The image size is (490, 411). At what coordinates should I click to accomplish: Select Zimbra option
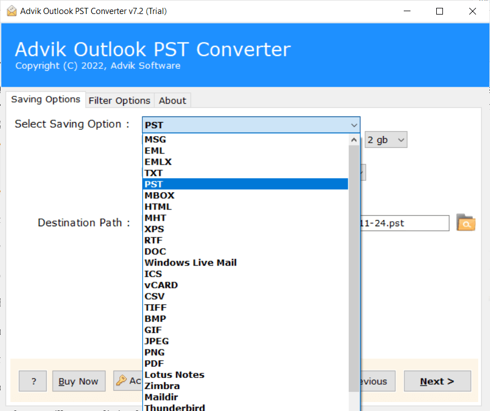(245, 386)
